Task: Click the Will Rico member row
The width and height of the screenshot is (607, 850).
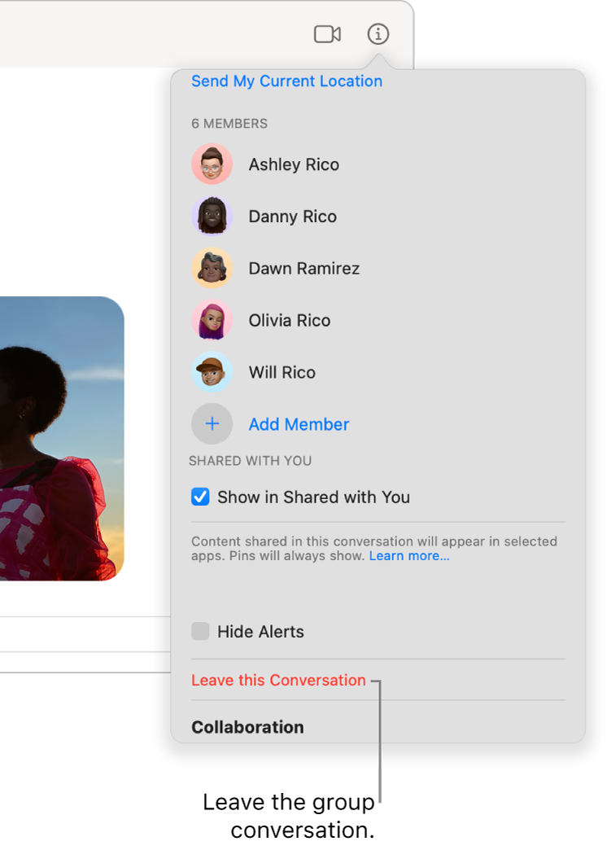Action: (282, 372)
